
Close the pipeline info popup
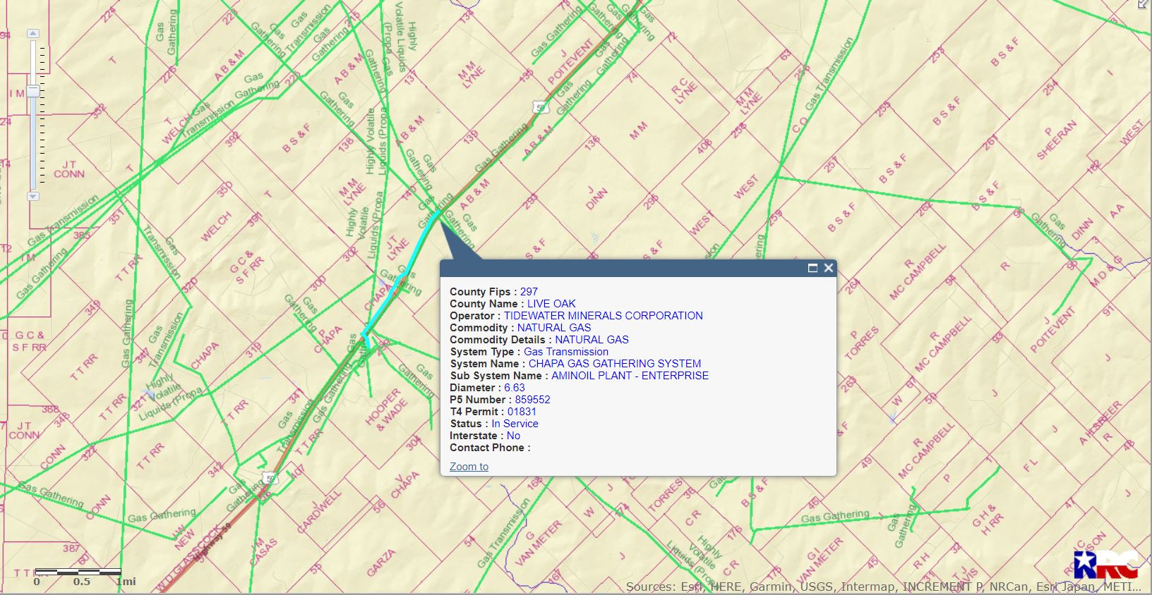pos(829,268)
